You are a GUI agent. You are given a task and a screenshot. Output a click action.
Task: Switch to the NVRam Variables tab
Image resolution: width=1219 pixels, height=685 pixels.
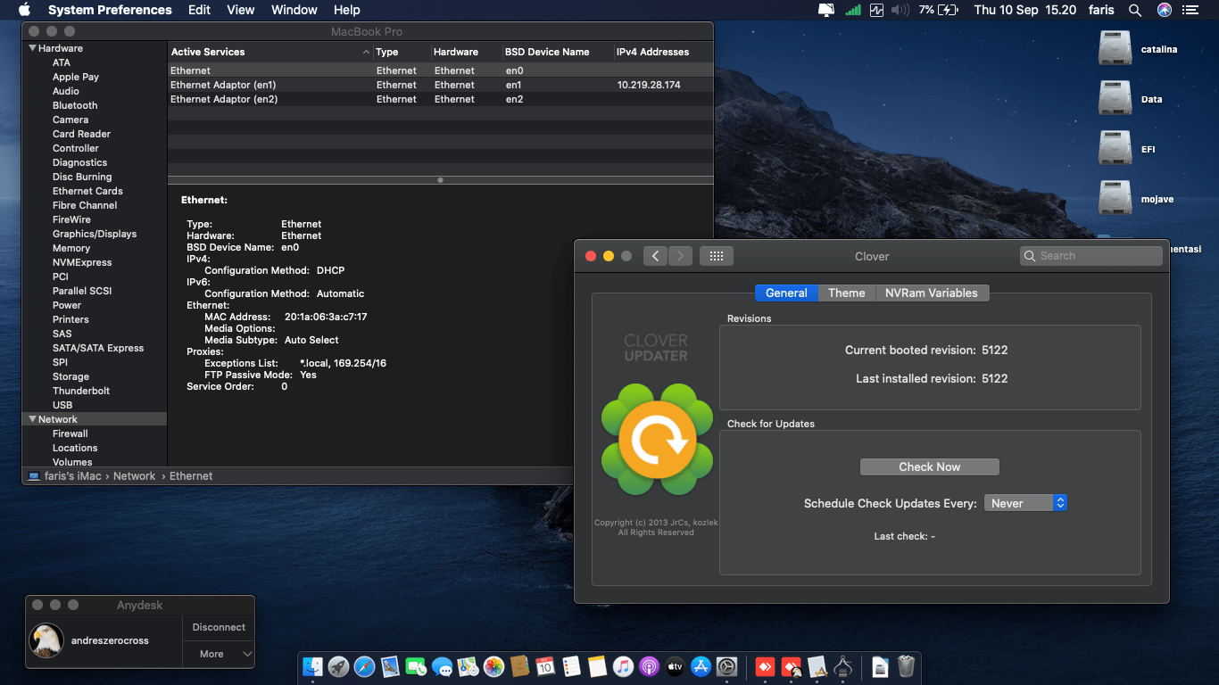932,293
